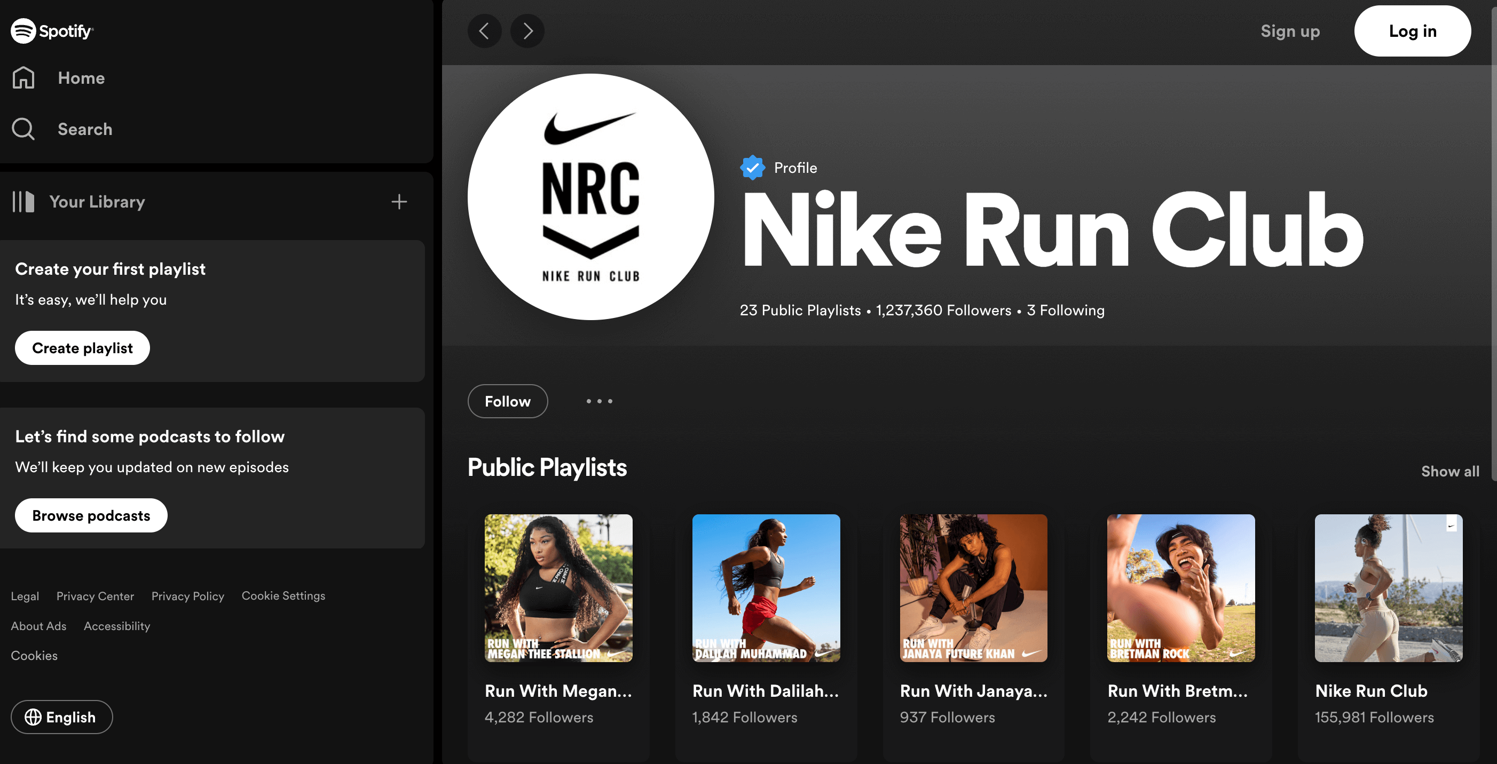Screen dimensions: 1497x764
Task: Open the three-dot options menu for Nike Run Club
Action: click(x=598, y=401)
